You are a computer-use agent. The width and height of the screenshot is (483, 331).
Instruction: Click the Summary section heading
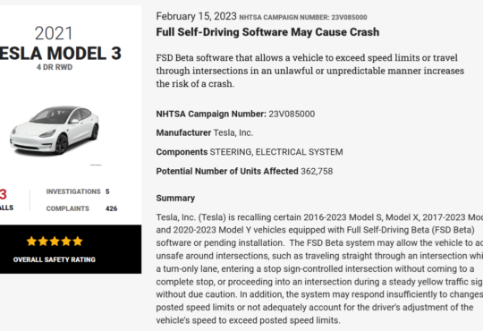point(175,199)
